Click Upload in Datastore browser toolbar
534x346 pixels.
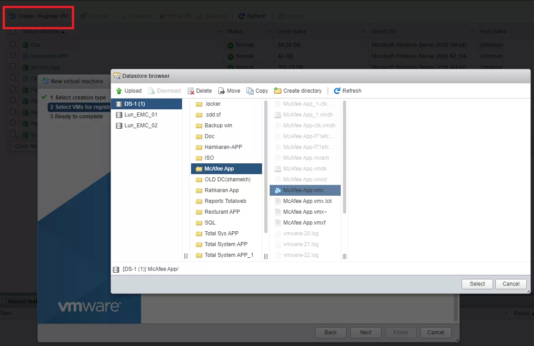pyautogui.click(x=129, y=91)
